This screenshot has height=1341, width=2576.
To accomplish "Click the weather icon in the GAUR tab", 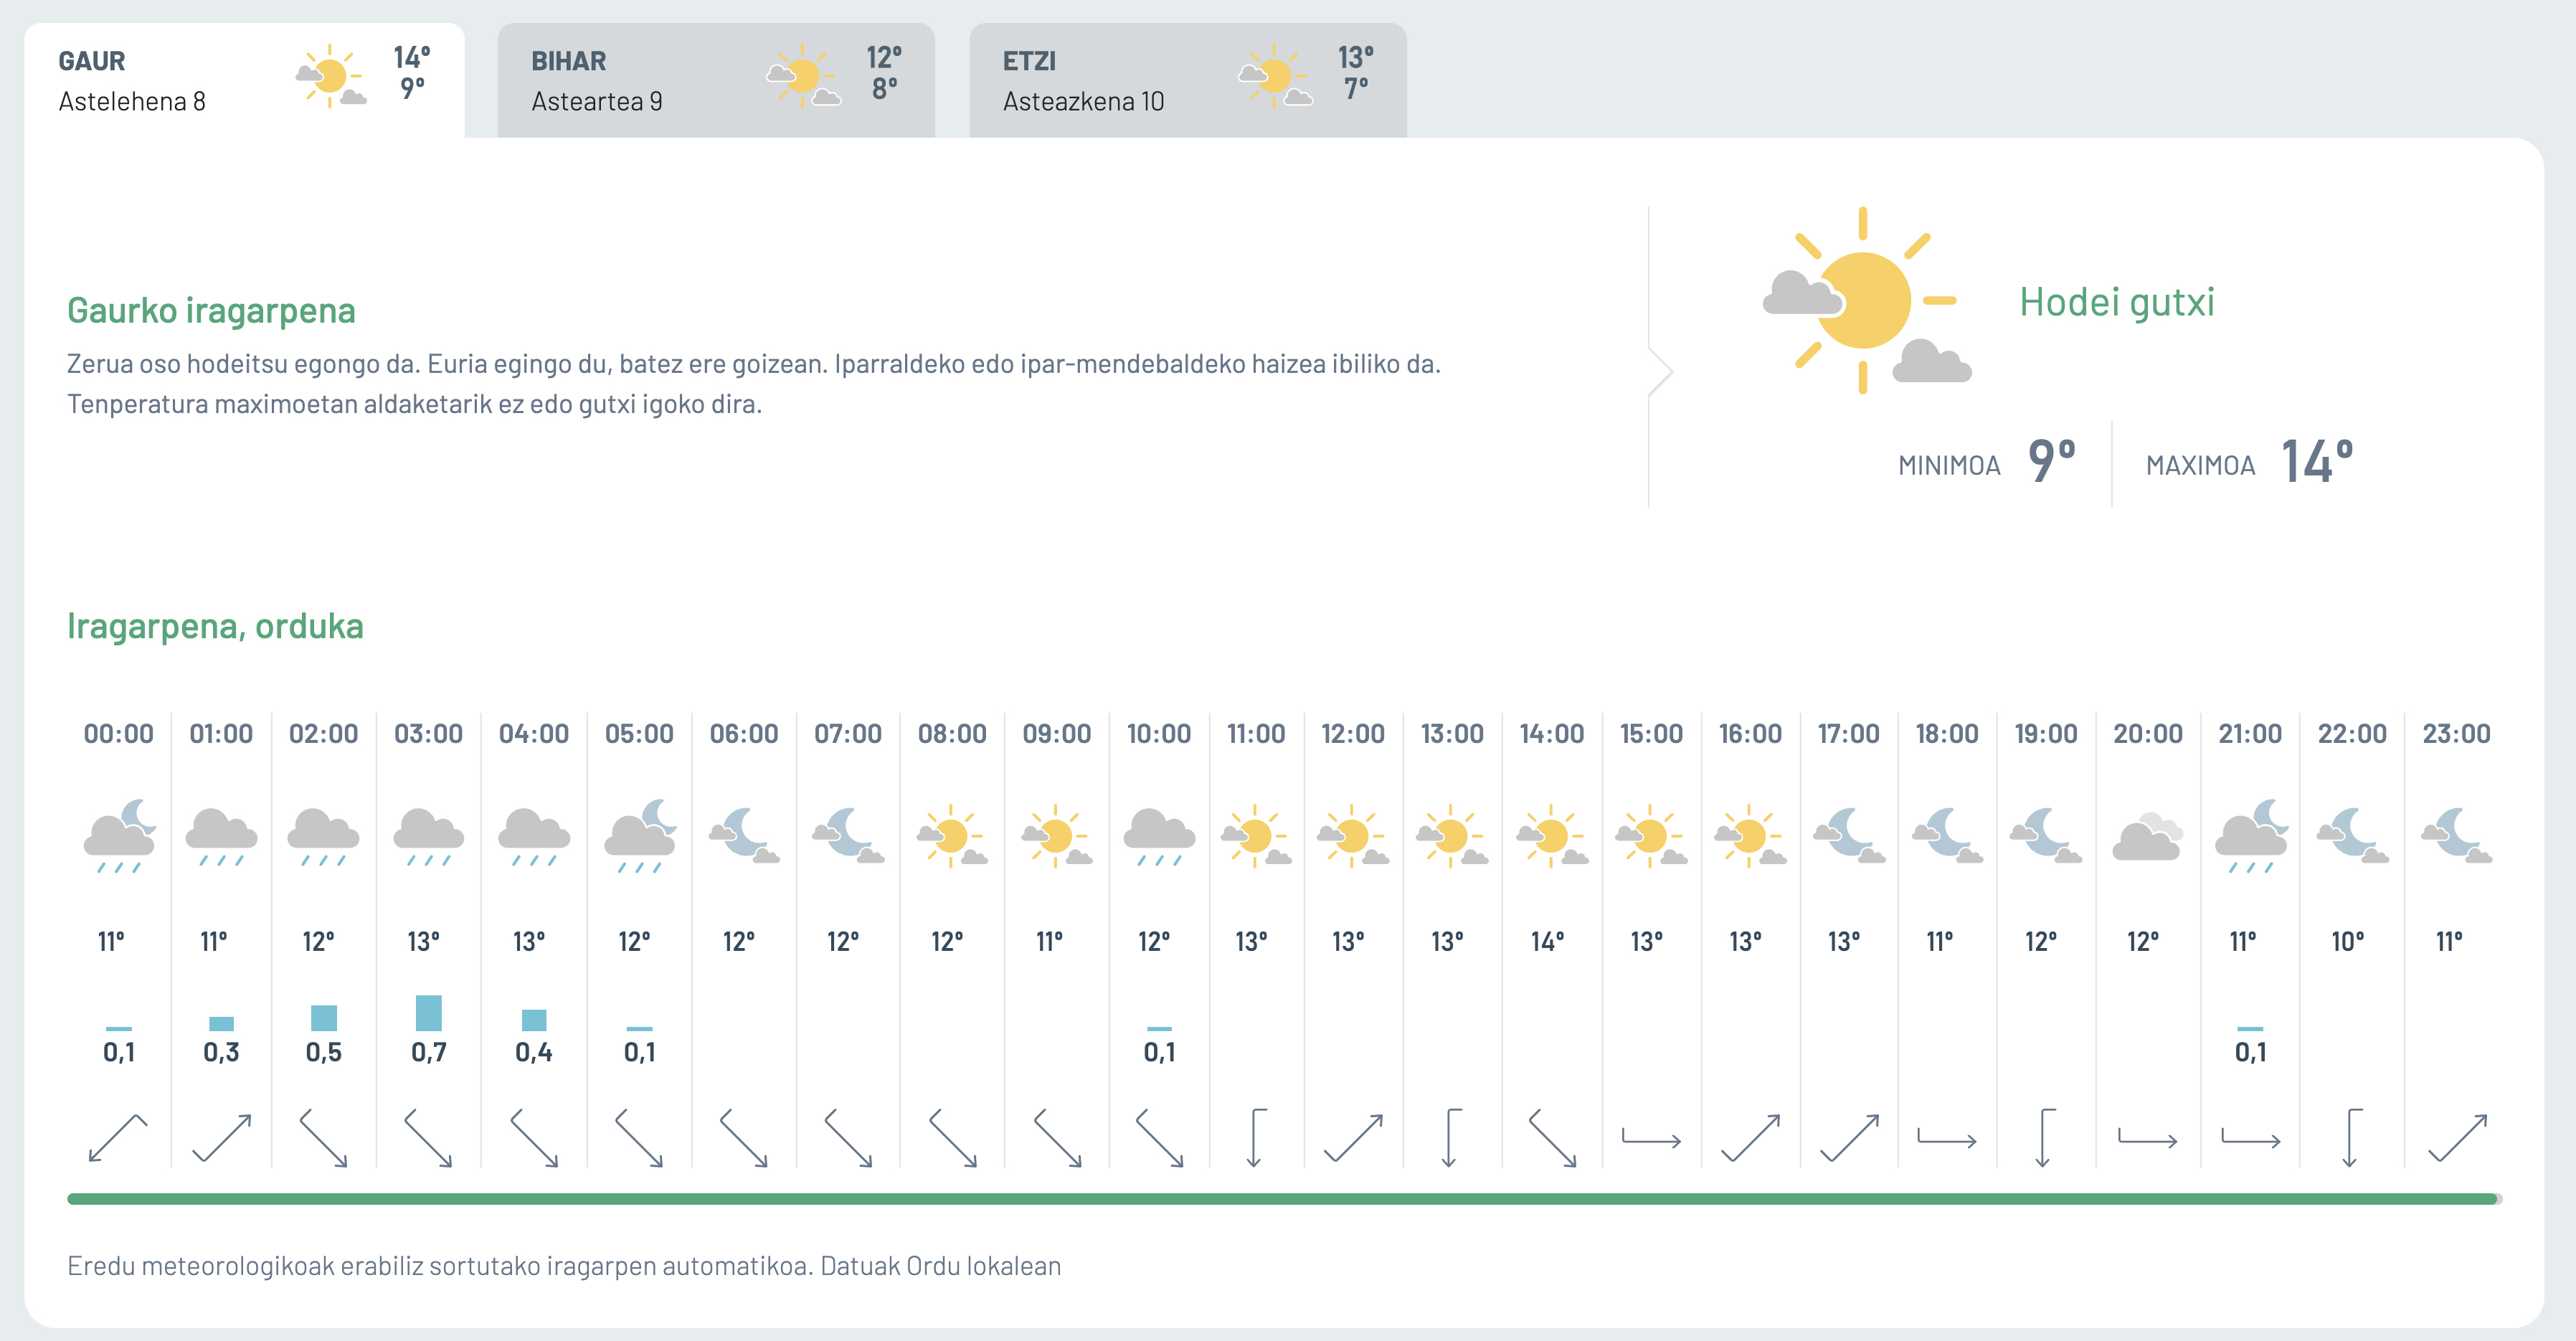I will [331, 76].
